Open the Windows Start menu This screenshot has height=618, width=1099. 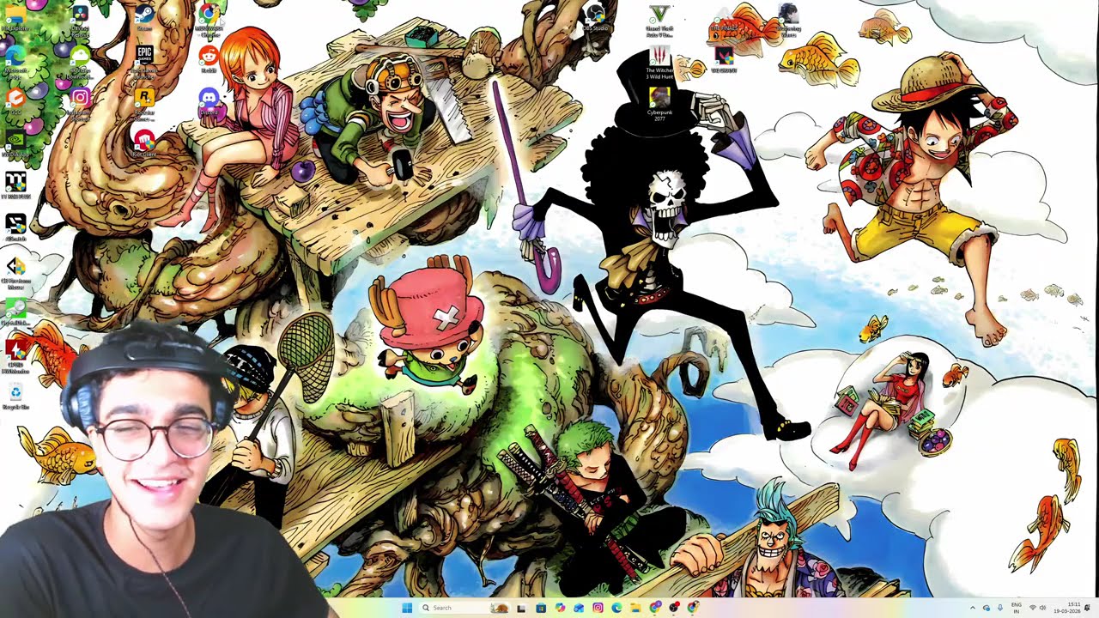click(x=405, y=608)
